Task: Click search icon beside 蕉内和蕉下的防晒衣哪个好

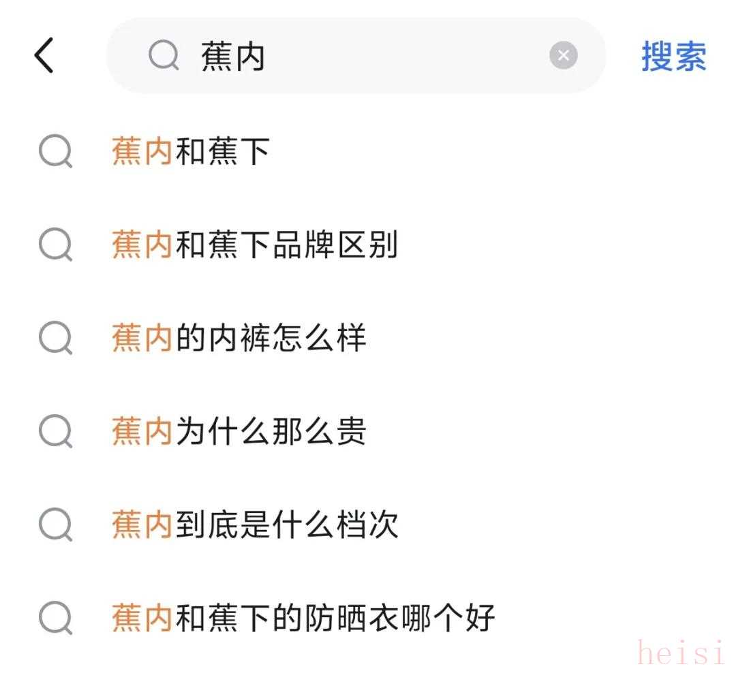Action: point(55,618)
